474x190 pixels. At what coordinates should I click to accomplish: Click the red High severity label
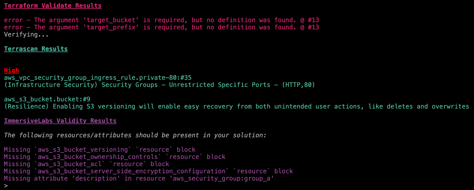point(12,71)
